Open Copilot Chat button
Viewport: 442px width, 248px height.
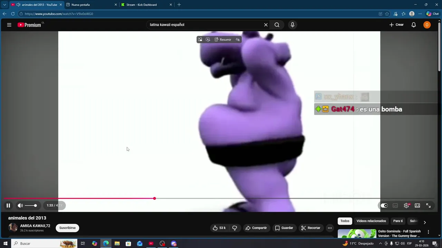(432, 14)
